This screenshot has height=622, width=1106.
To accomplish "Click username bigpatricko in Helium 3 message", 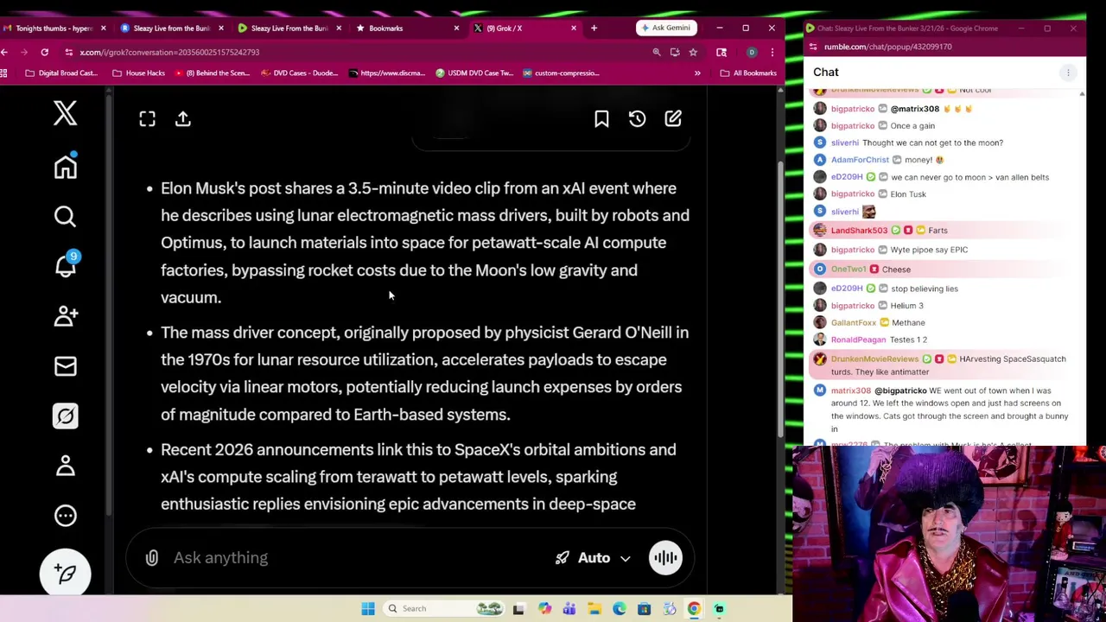I will pos(853,306).
